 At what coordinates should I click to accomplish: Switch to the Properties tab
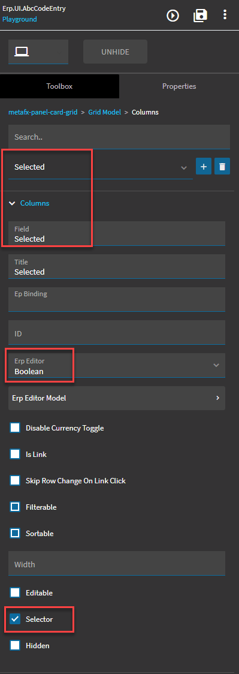pyautogui.click(x=179, y=86)
